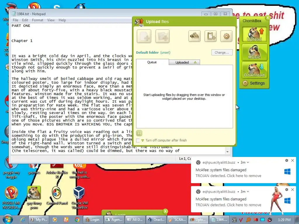Image resolution: width=299 pixels, height=224 pixels.
Task: Click the paste from clipboard icon
Action: click(211, 36)
